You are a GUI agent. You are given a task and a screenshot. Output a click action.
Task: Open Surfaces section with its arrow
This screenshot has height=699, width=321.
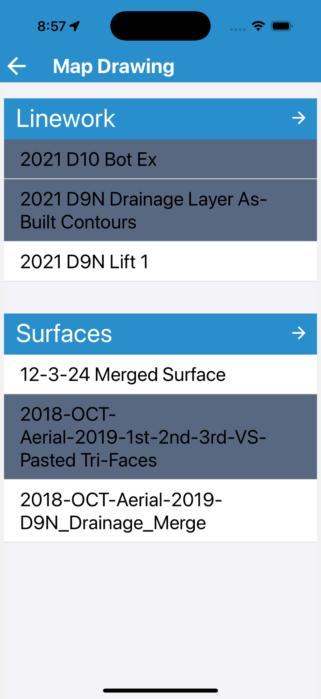pyautogui.click(x=299, y=333)
